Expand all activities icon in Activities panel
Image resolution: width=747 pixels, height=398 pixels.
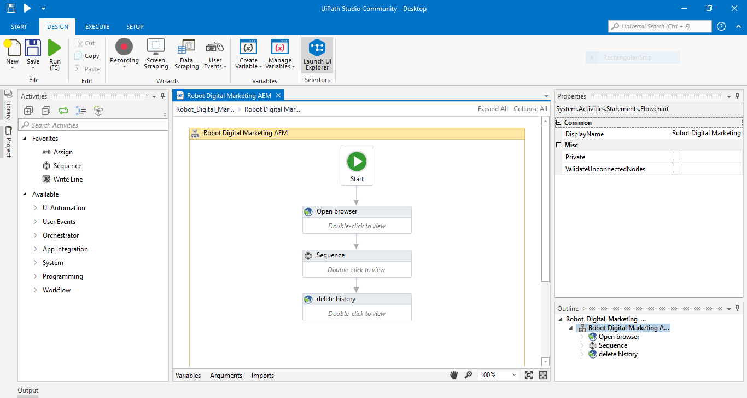(28, 111)
